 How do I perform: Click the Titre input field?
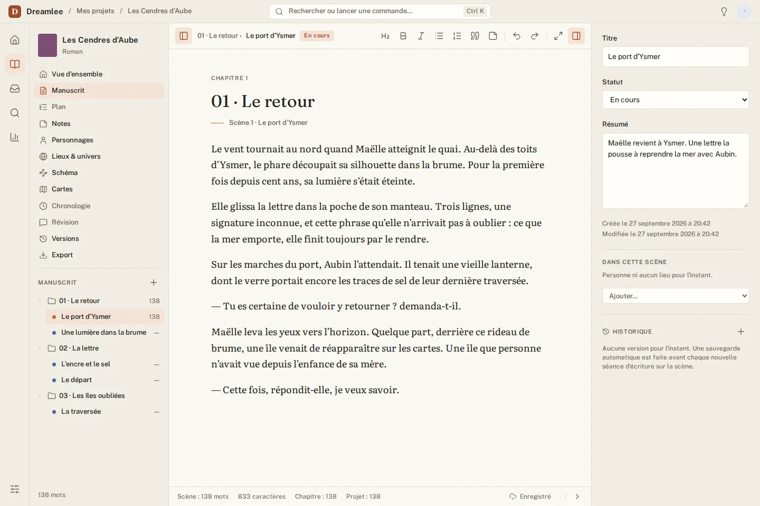click(676, 56)
